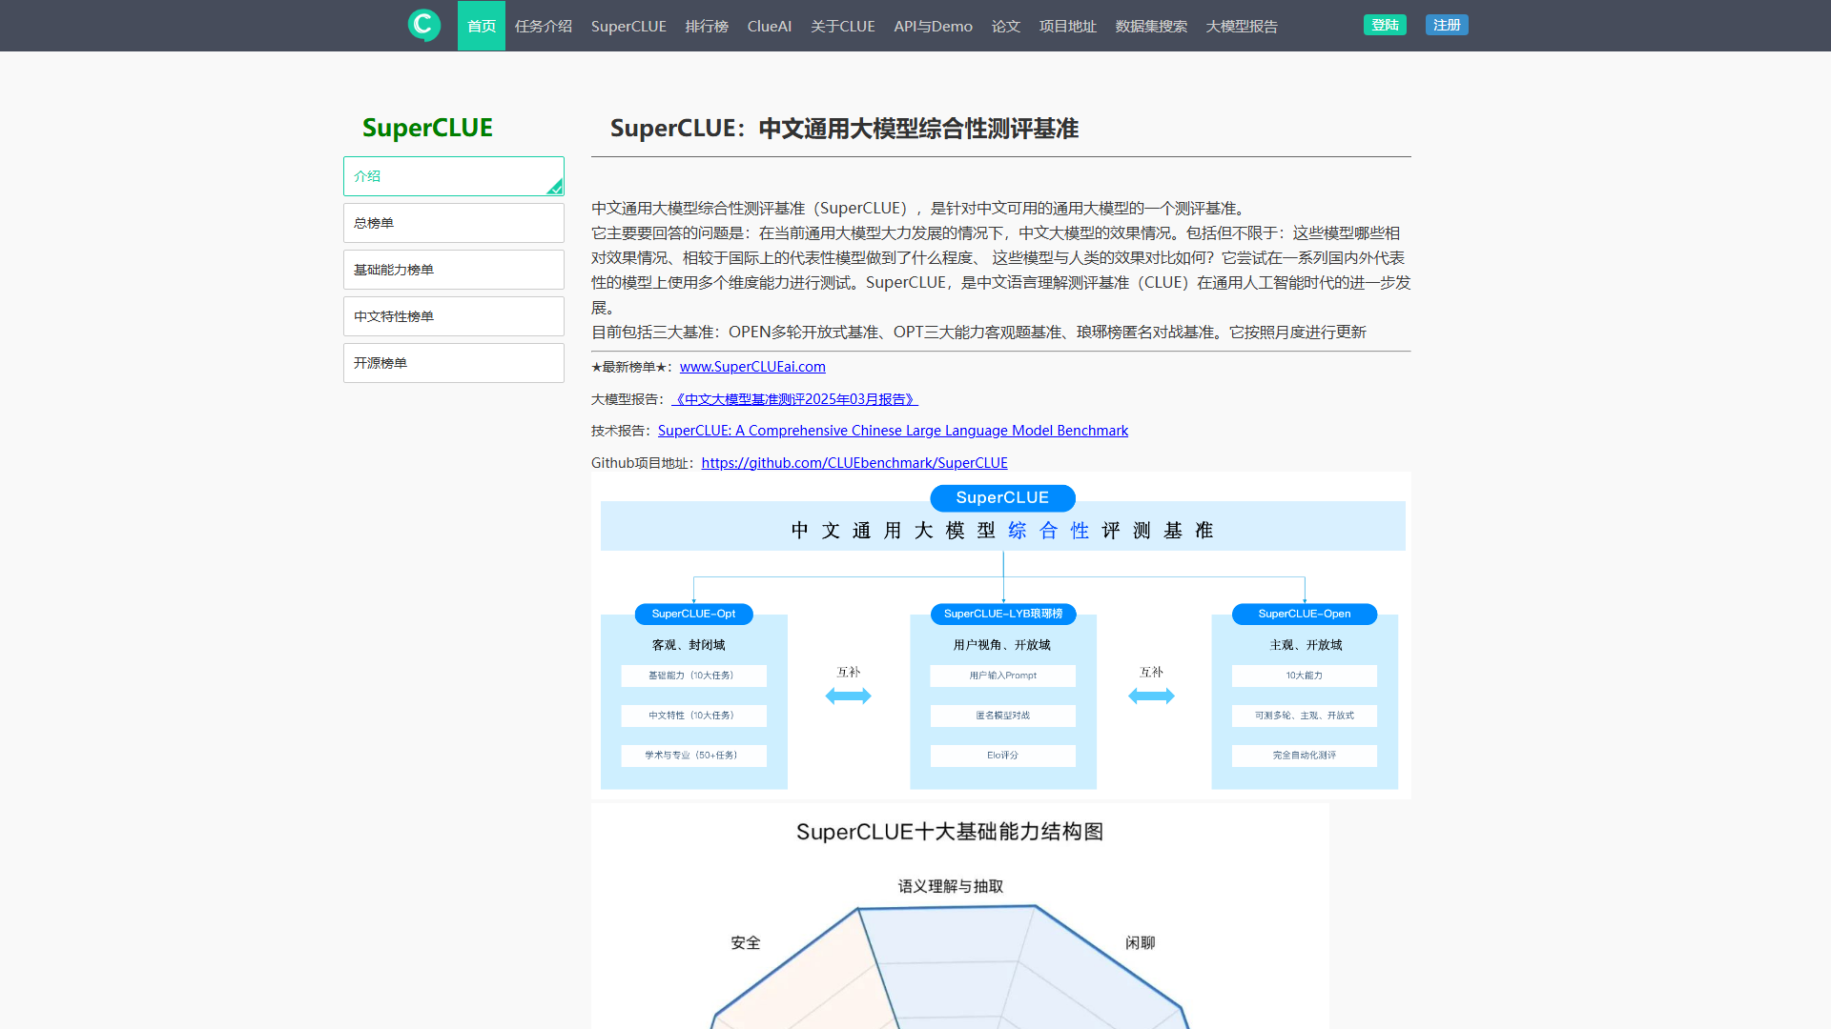Click the SuperCLUE-Open label in diagram
The width and height of the screenshot is (1831, 1029).
click(x=1305, y=614)
